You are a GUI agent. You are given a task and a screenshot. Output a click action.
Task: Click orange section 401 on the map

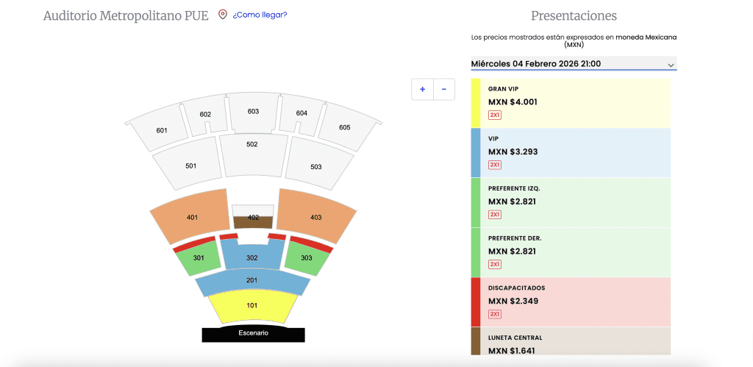click(193, 216)
